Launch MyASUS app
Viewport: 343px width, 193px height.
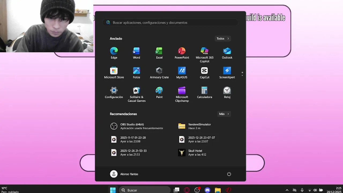(182, 73)
